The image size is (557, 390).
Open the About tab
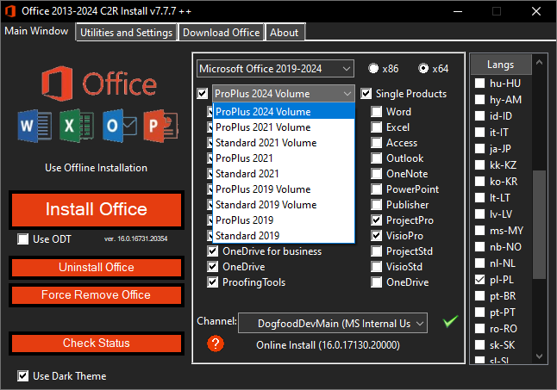pyautogui.click(x=285, y=32)
